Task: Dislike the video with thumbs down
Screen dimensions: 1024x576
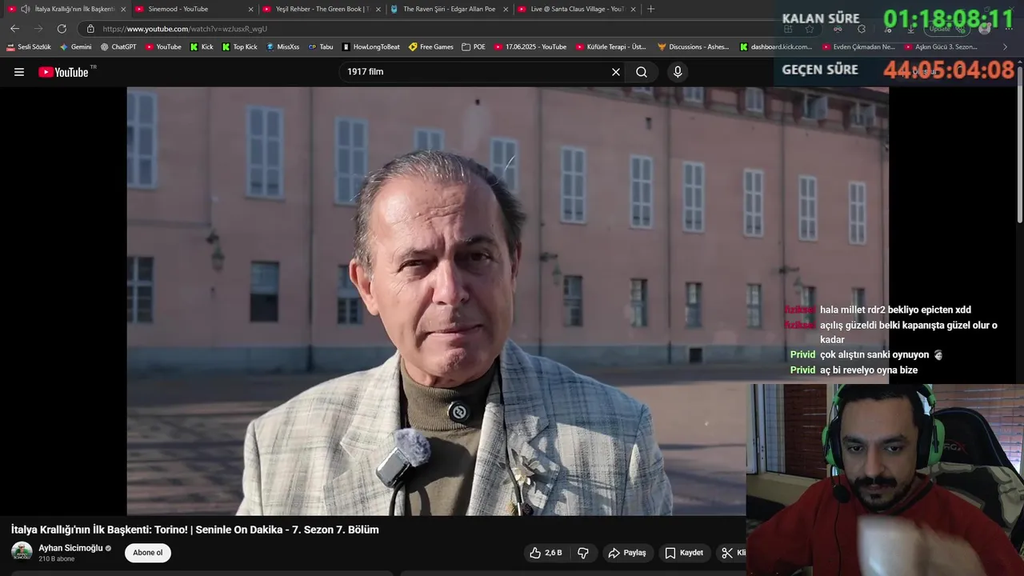Action: 583,553
